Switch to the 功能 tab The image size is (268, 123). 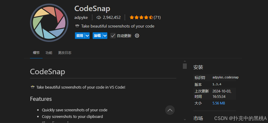tap(49, 53)
